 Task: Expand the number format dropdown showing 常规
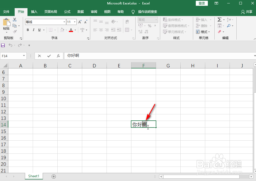156,19
